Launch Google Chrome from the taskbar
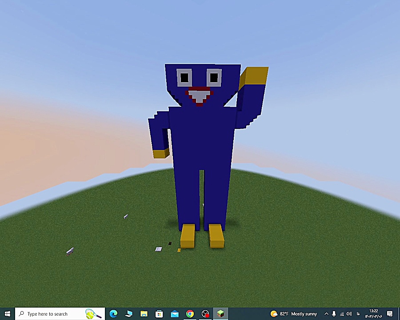 (190, 314)
